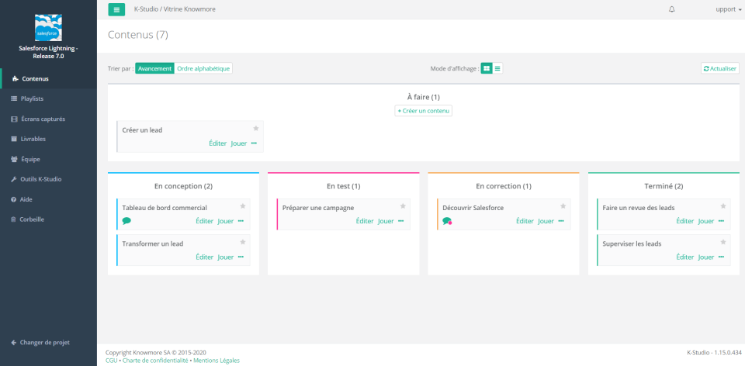The height and width of the screenshot is (366, 745).
Task: Open the upport user dropdown
Action: (x=729, y=9)
